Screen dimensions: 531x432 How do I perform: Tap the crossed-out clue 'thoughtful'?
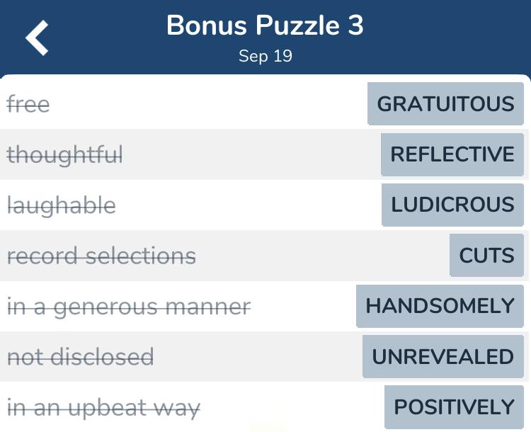64,155
